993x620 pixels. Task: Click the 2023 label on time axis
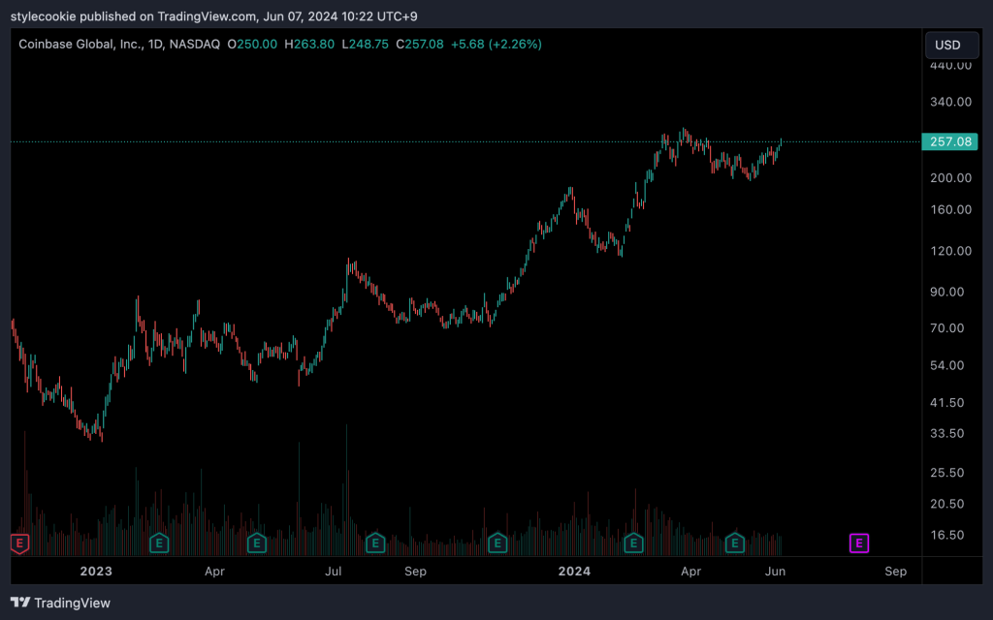[96, 572]
